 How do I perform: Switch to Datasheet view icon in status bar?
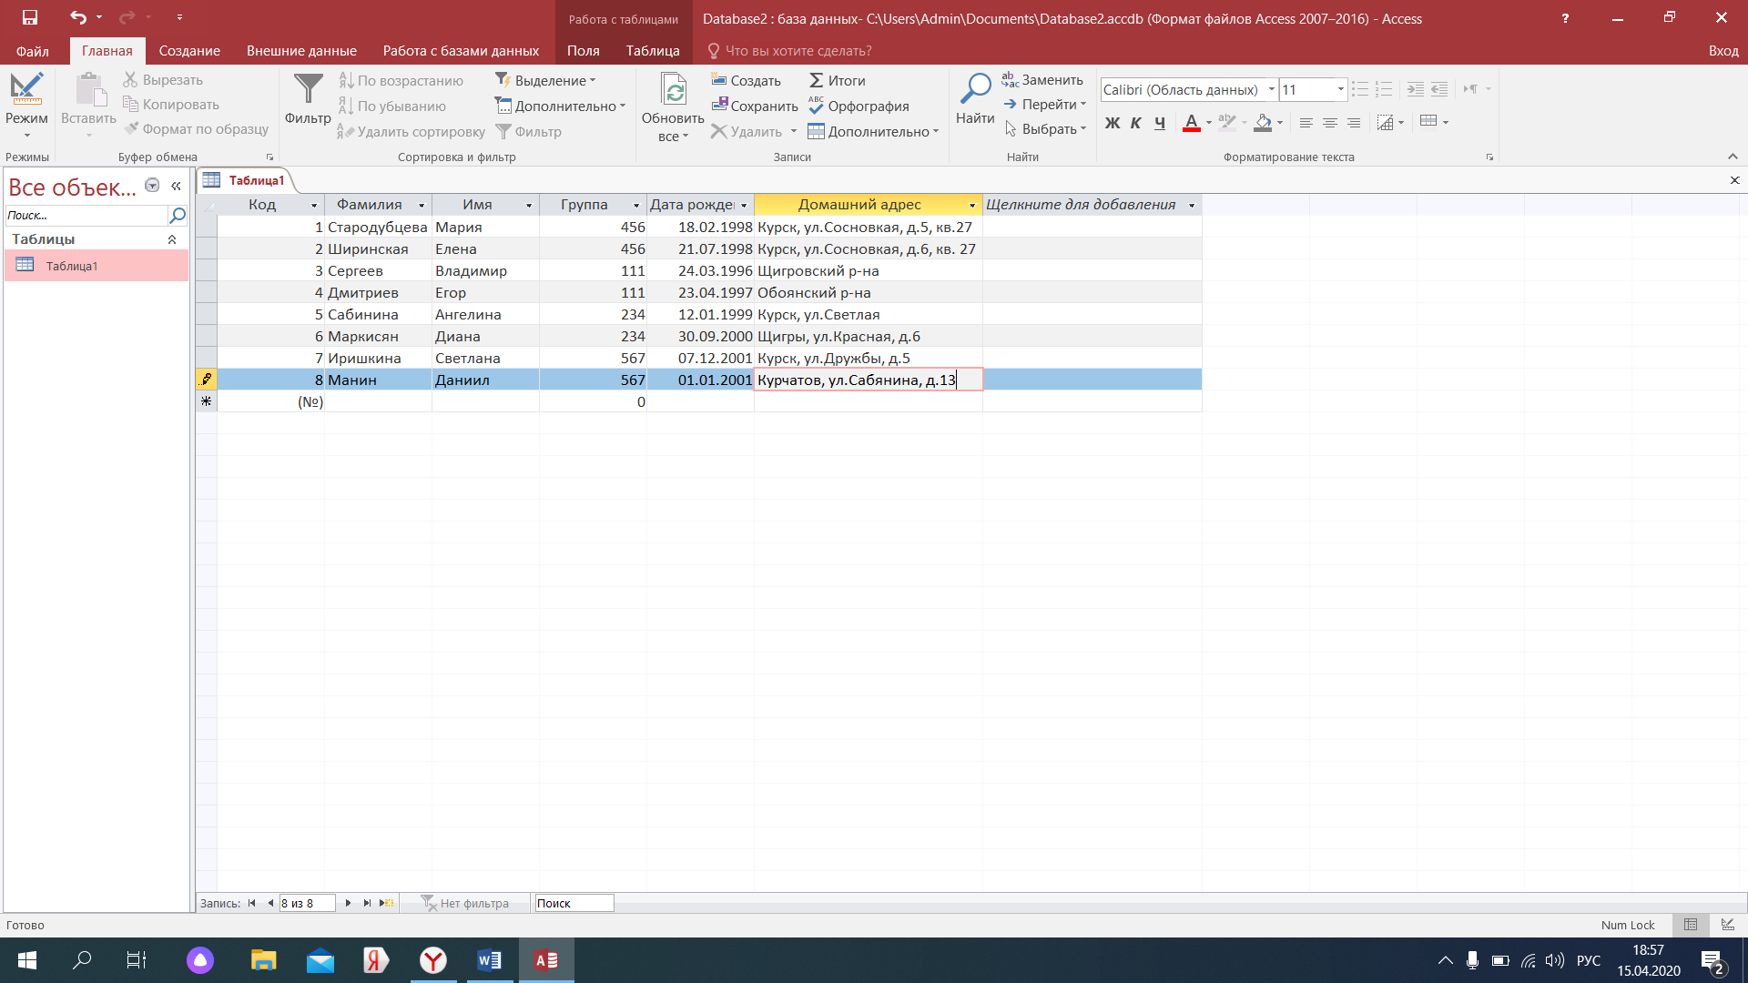tap(1691, 925)
